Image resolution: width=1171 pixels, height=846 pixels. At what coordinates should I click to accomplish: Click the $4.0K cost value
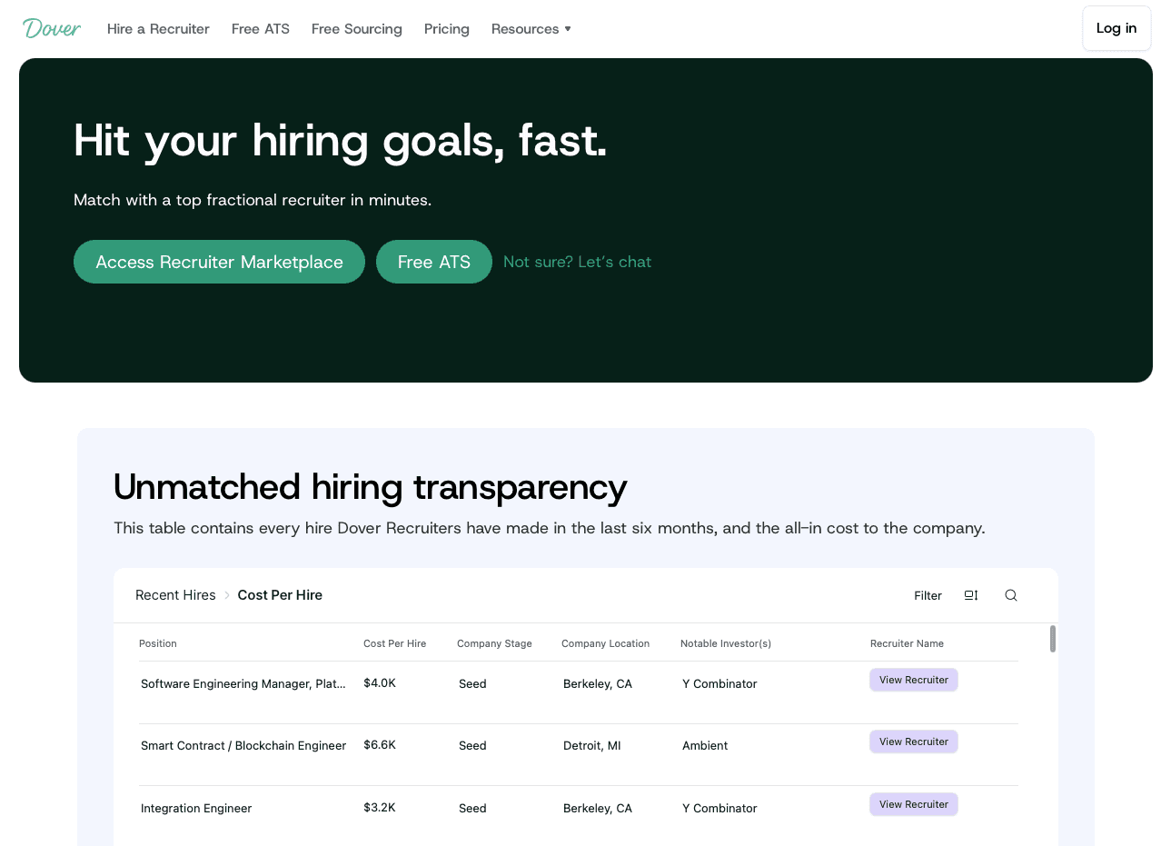point(380,683)
